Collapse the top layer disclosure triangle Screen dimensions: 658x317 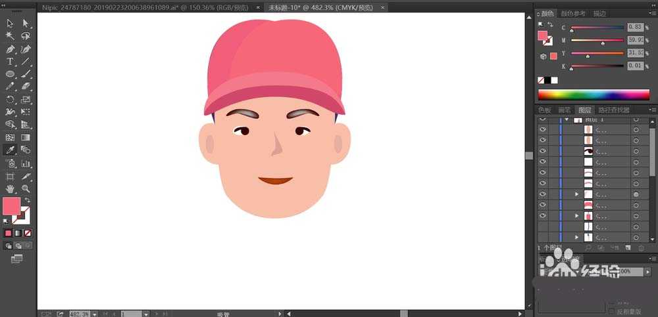pos(567,120)
